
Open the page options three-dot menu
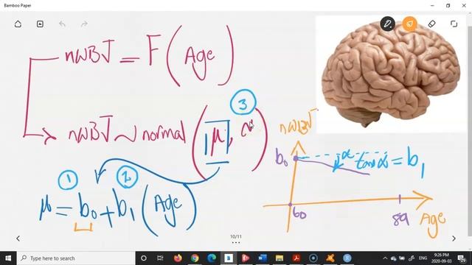(236, 242)
